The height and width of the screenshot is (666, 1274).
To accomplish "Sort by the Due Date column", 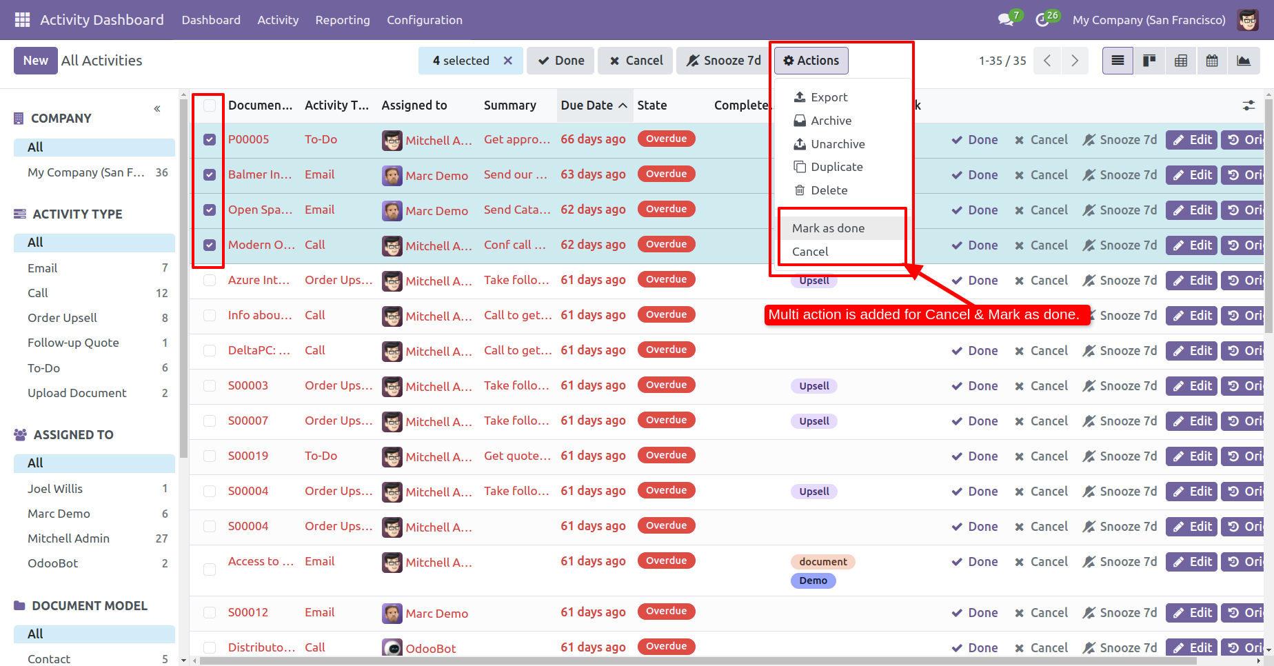I will [594, 105].
